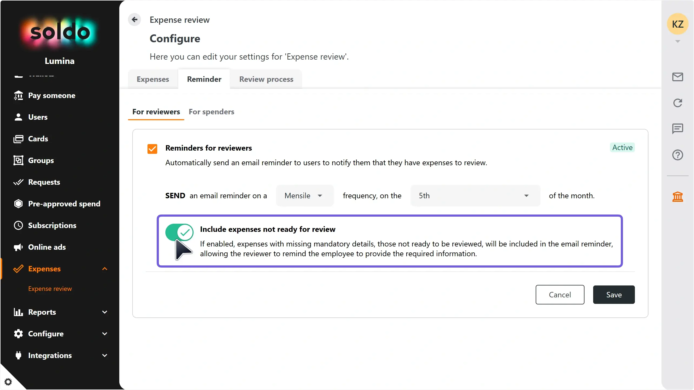This screenshot has width=694, height=390.
Task: Select the For spenders sub-tab
Action: pyautogui.click(x=211, y=112)
